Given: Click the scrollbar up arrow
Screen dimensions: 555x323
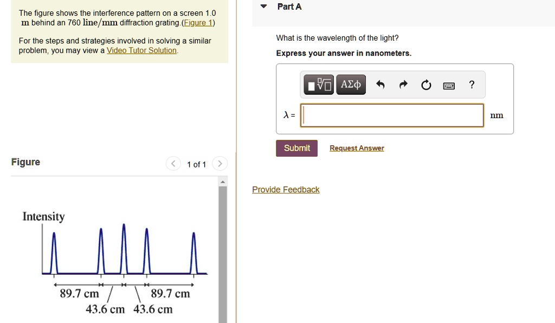Looking at the screenshot, I should click(x=223, y=181).
